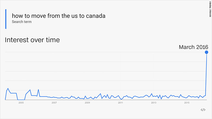
Task: Click the March 2016 label
Action: (193, 47)
